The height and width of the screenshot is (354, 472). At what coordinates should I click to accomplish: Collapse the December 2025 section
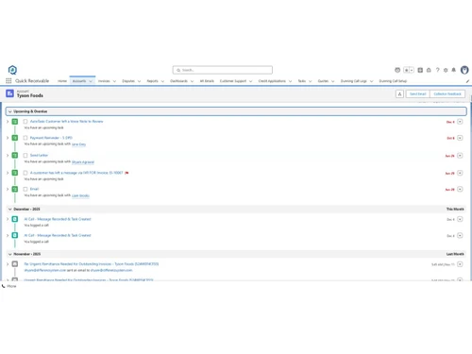pyautogui.click(x=9, y=210)
